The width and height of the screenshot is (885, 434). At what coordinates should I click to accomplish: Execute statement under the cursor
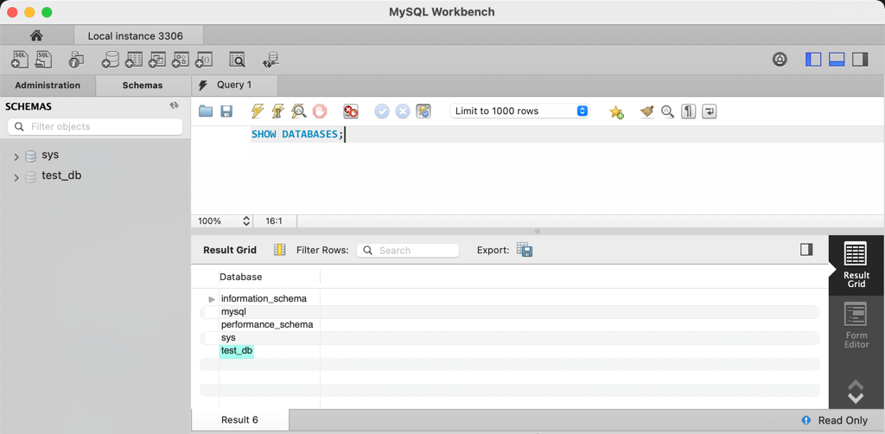click(277, 112)
